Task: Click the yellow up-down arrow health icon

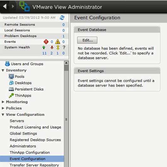Action: point(58,47)
